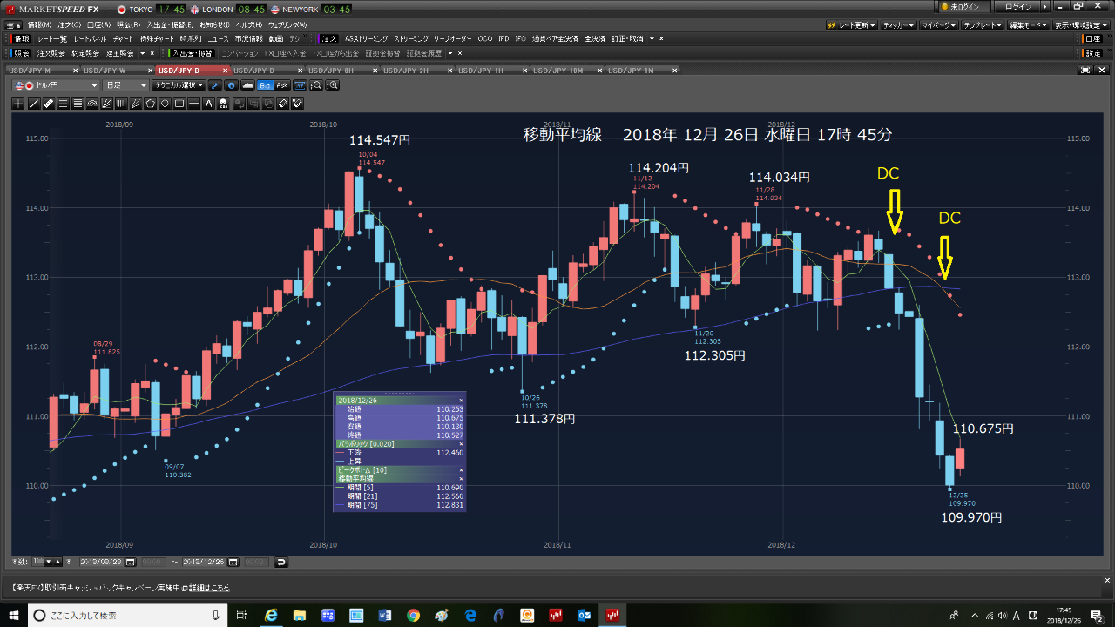The height and width of the screenshot is (627, 1115).
Task: Click the eraser tool in drawing toolbar
Action: point(49,104)
